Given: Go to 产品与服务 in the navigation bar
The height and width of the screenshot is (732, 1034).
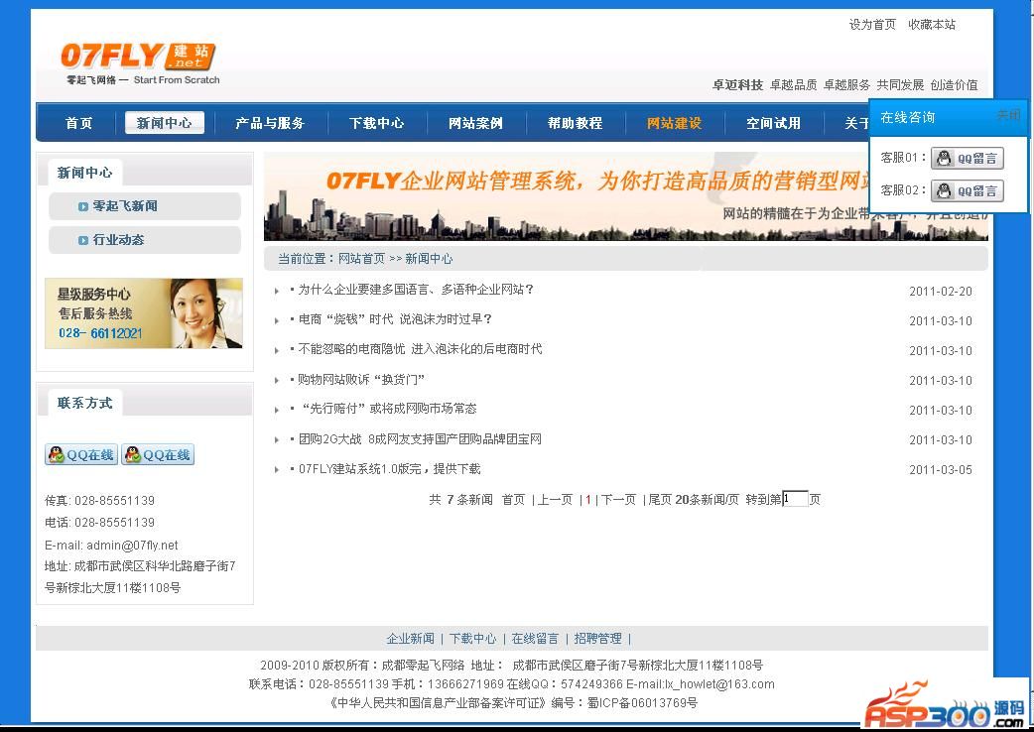Looking at the screenshot, I should 270,123.
